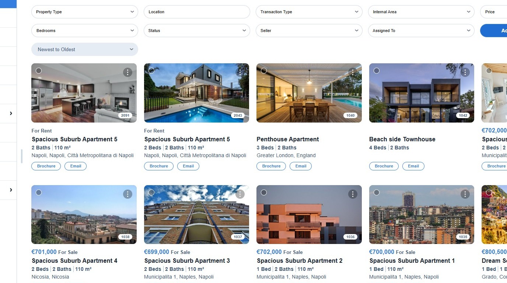507x283 pixels.
Task: Open three-dot menu on listing 1037
Action: 240,194
